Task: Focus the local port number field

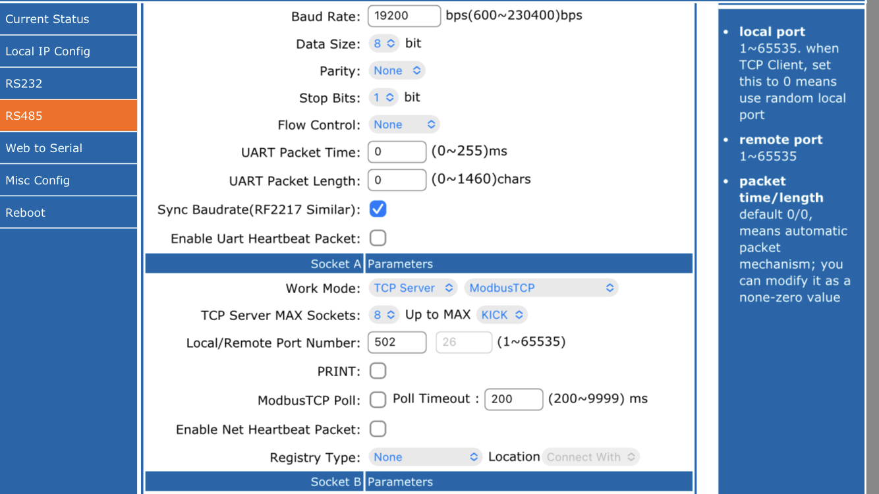Action: pyautogui.click(x=397, y=343)
